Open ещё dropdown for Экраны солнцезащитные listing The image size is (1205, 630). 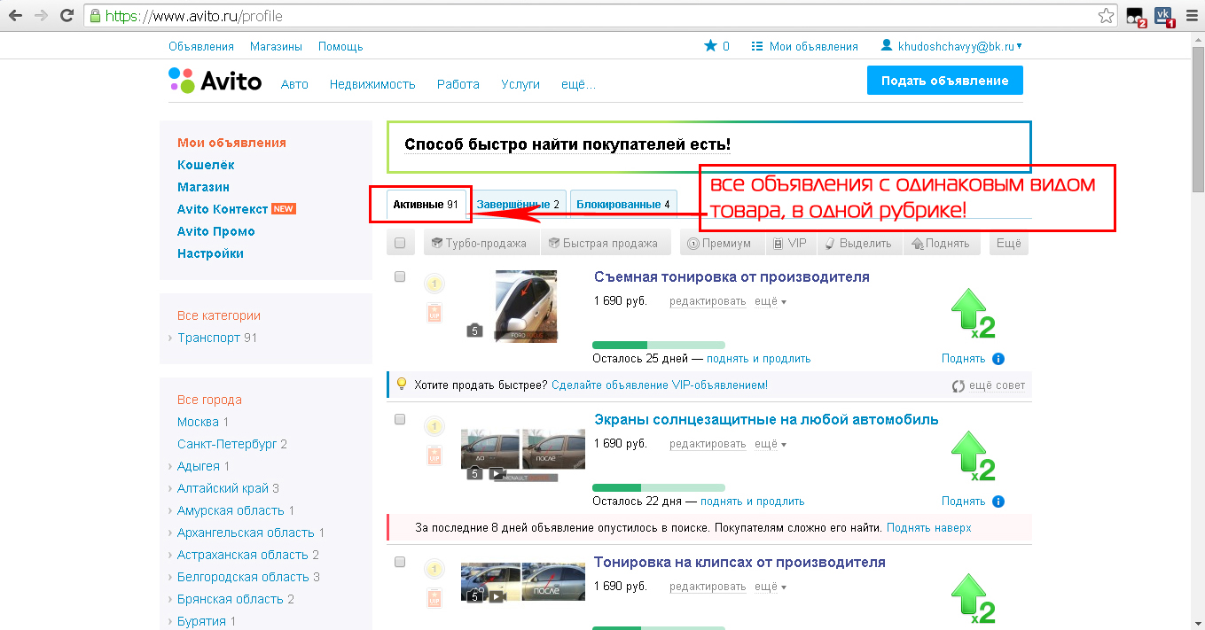pyautogui.click(x=771, y=443)
